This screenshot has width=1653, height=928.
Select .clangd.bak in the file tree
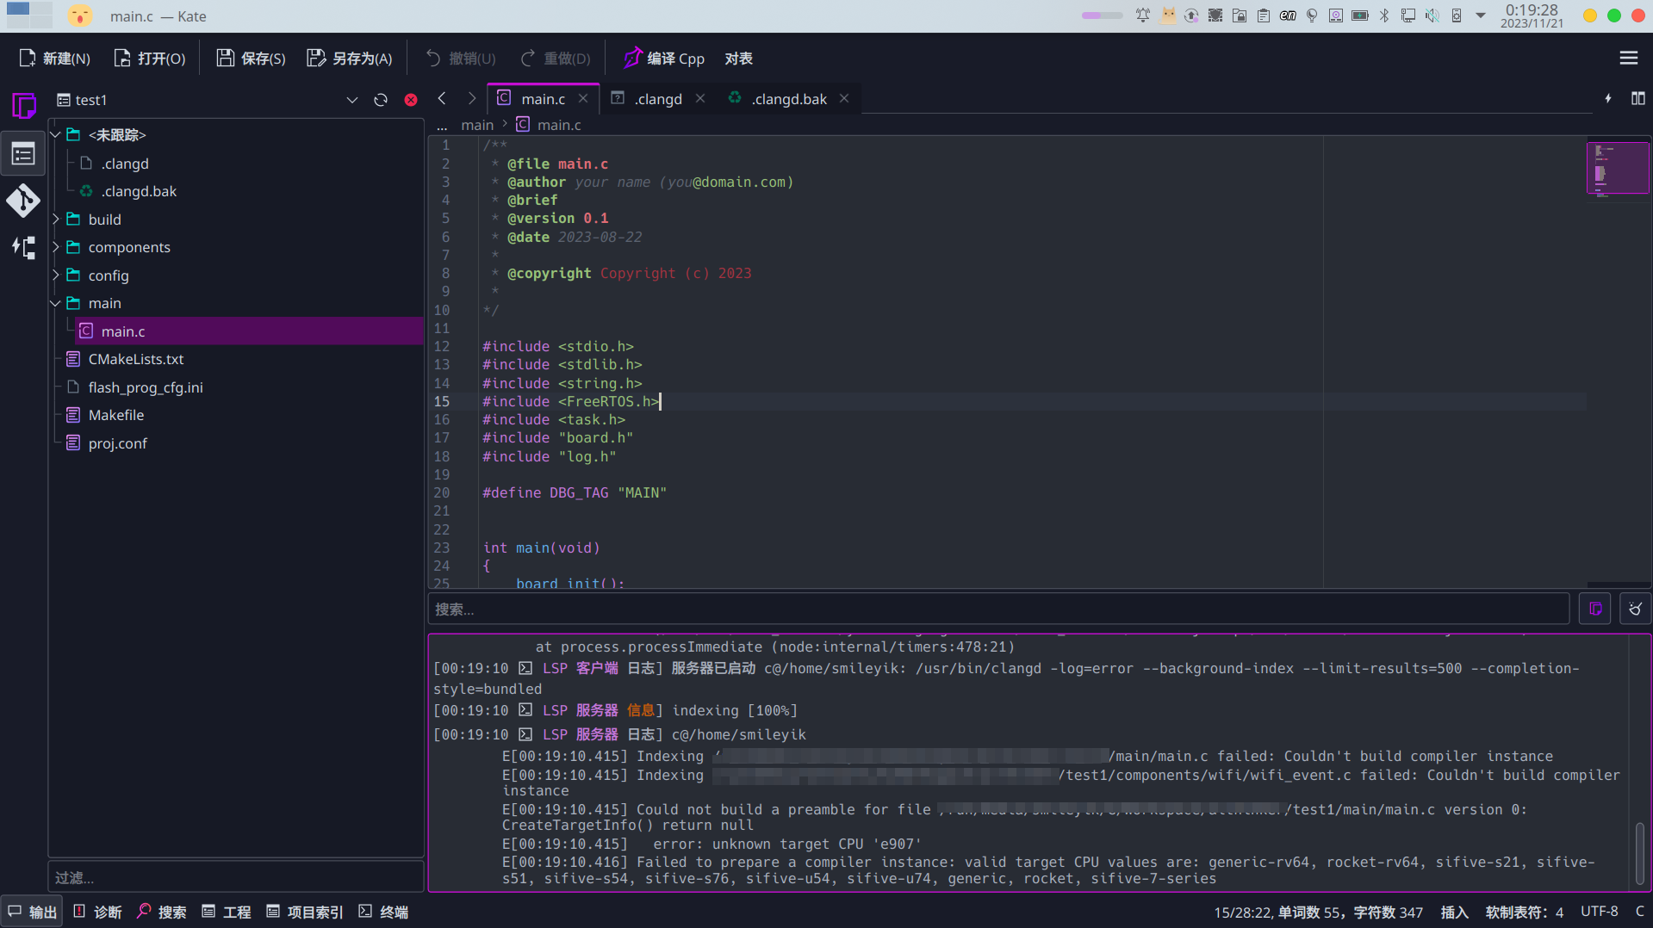tap(139, 191)
